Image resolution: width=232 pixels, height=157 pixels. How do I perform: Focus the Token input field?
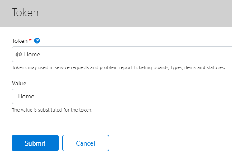point(122,54)
